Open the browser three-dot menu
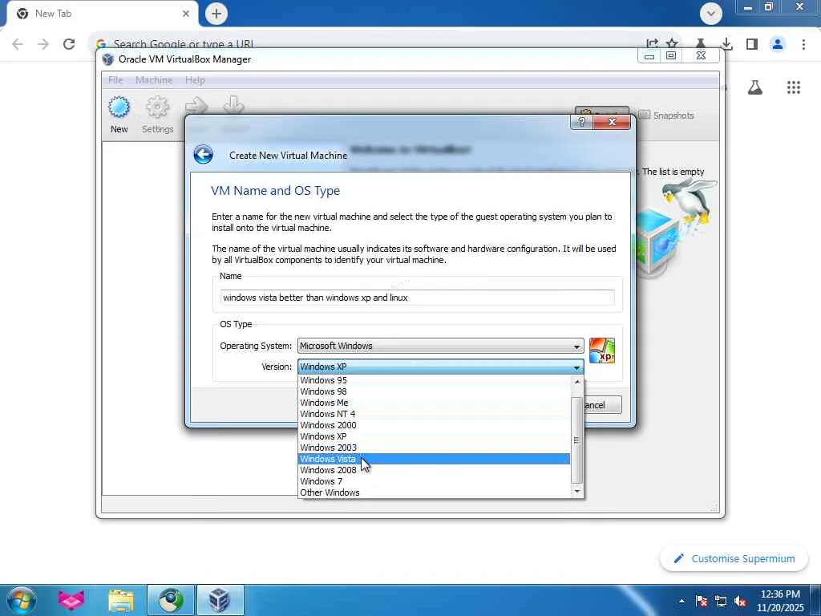Viewport: 821px width, 616px height. click(803, 44)
